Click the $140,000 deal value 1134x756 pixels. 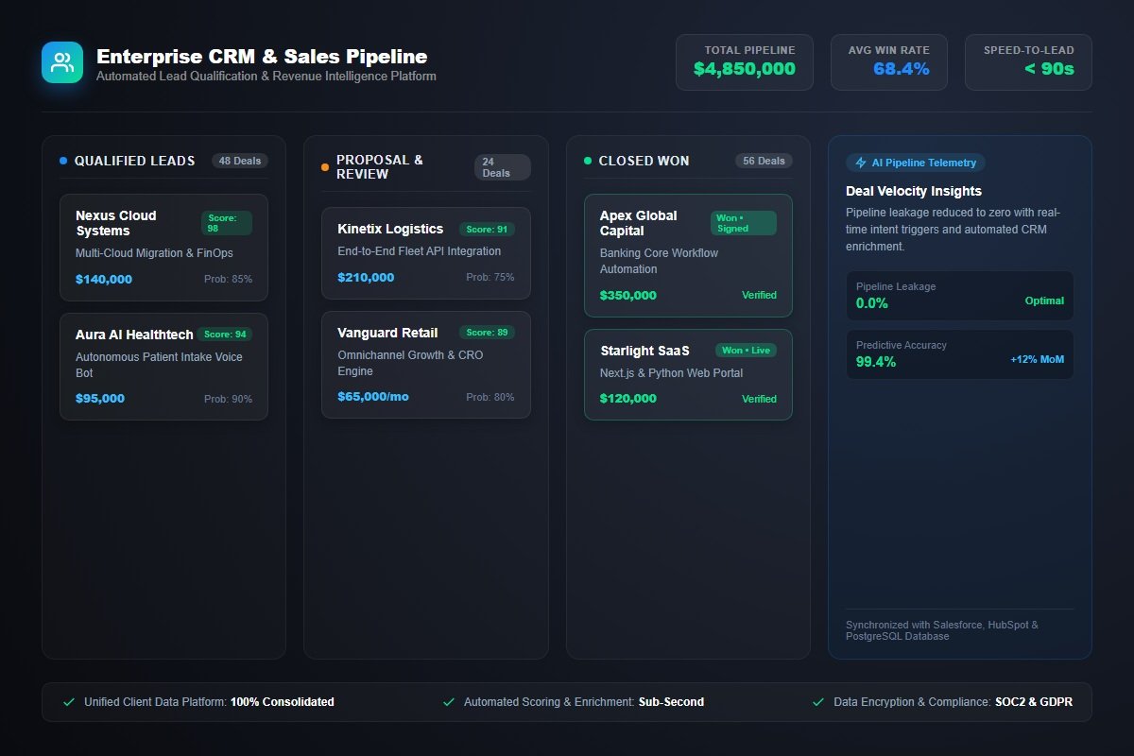coord(104,279)
